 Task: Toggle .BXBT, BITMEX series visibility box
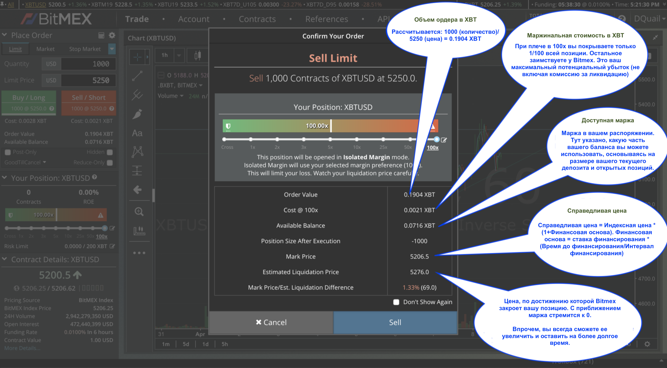point(161,75)
